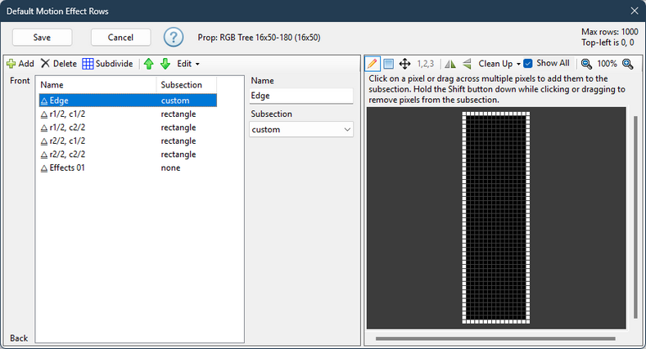Image resolution: width=646 pixels, height=349 pixels.
Task: Cancel the motion effect rows dialog
Action: click(120, 38)
